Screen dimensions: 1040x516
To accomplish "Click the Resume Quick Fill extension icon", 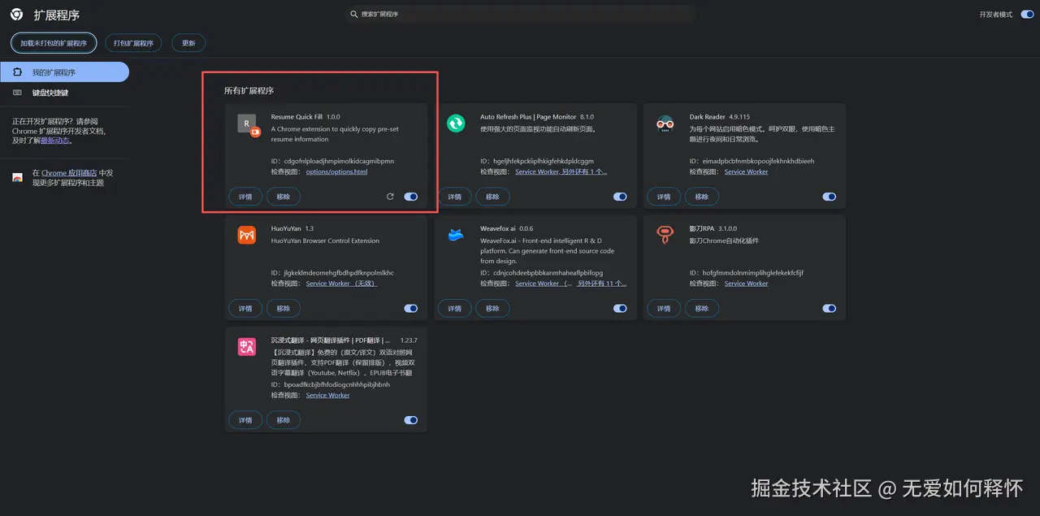I will [249, 124].
